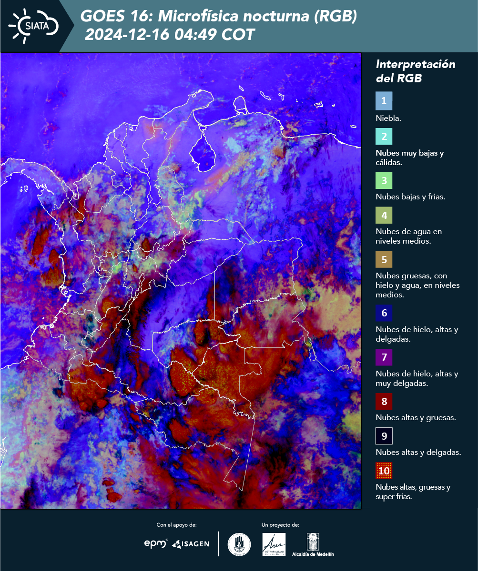Select legend swatch 7, the purple one
The height and width of the screenshot is (571, 478).
tap(384, 357)
